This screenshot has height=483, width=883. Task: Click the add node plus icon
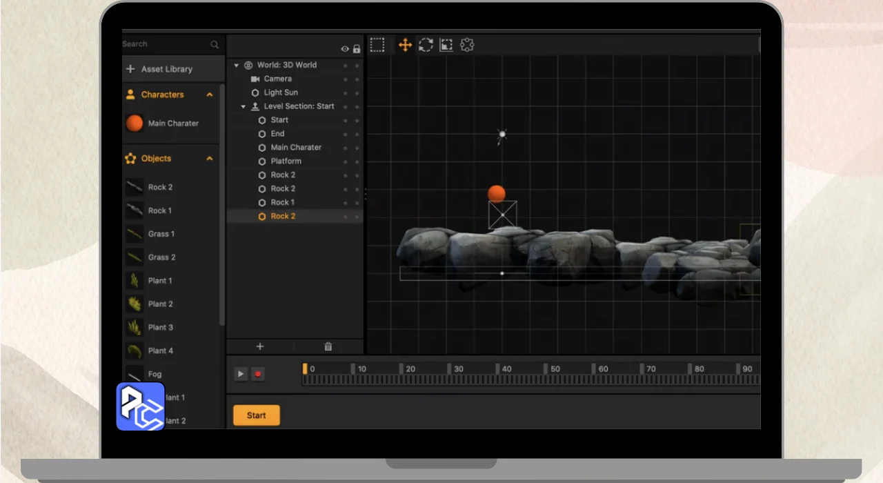click(x=260, y=346)
